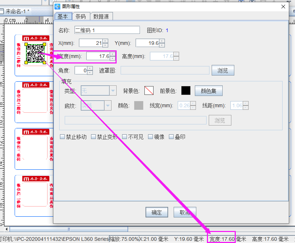
Task: Switch to the 条码 tab
Action: pos(81,16)
